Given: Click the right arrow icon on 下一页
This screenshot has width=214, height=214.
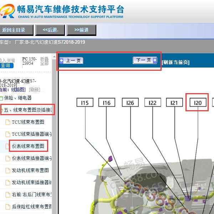Looking at the screenshot, I should (x=155, y=60).
